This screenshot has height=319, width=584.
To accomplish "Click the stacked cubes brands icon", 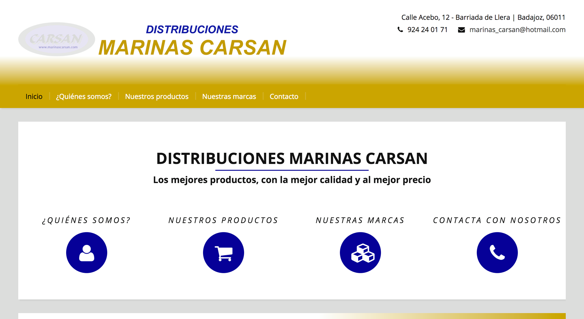I will pos(360,252).
